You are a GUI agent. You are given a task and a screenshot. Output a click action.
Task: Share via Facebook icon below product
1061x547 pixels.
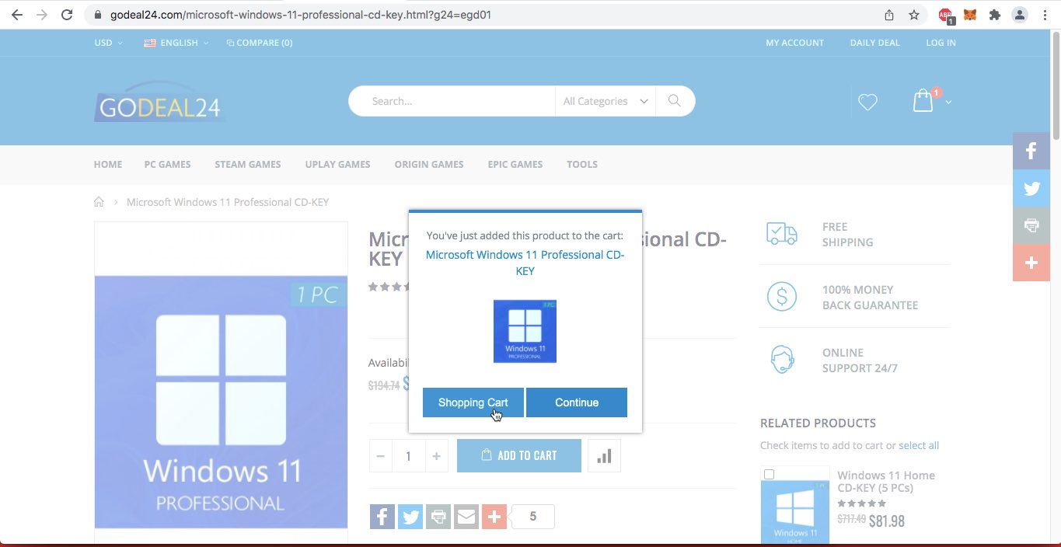[382, 517]
